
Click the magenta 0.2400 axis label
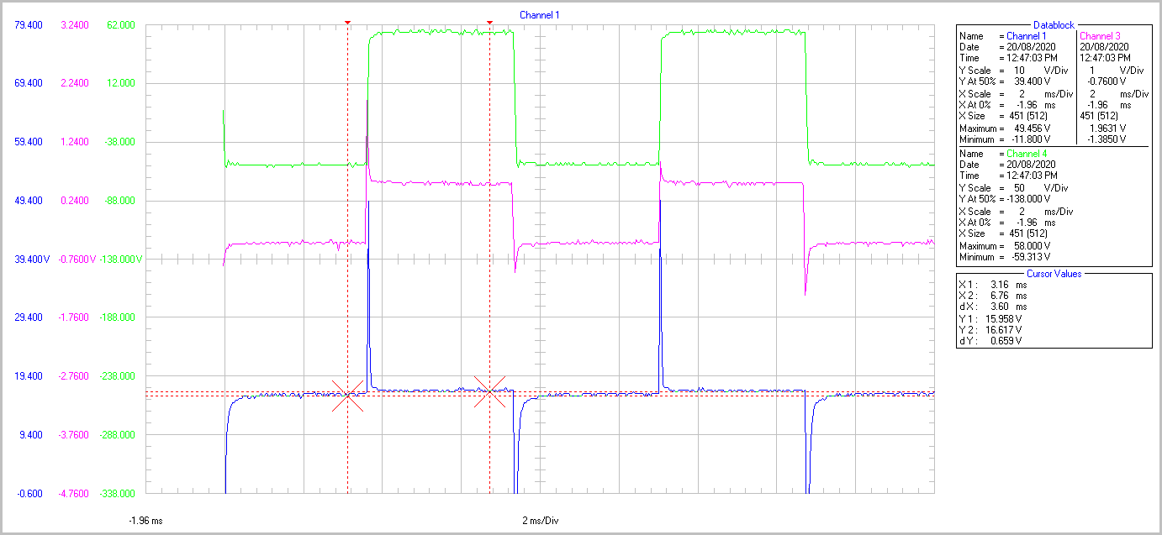coord(74,201)
